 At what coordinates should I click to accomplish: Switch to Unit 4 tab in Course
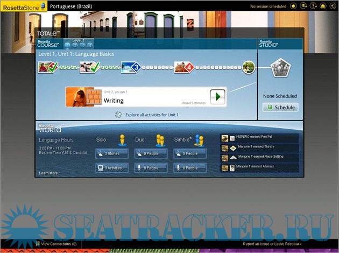pyautogui.click(x=90, y=45)
